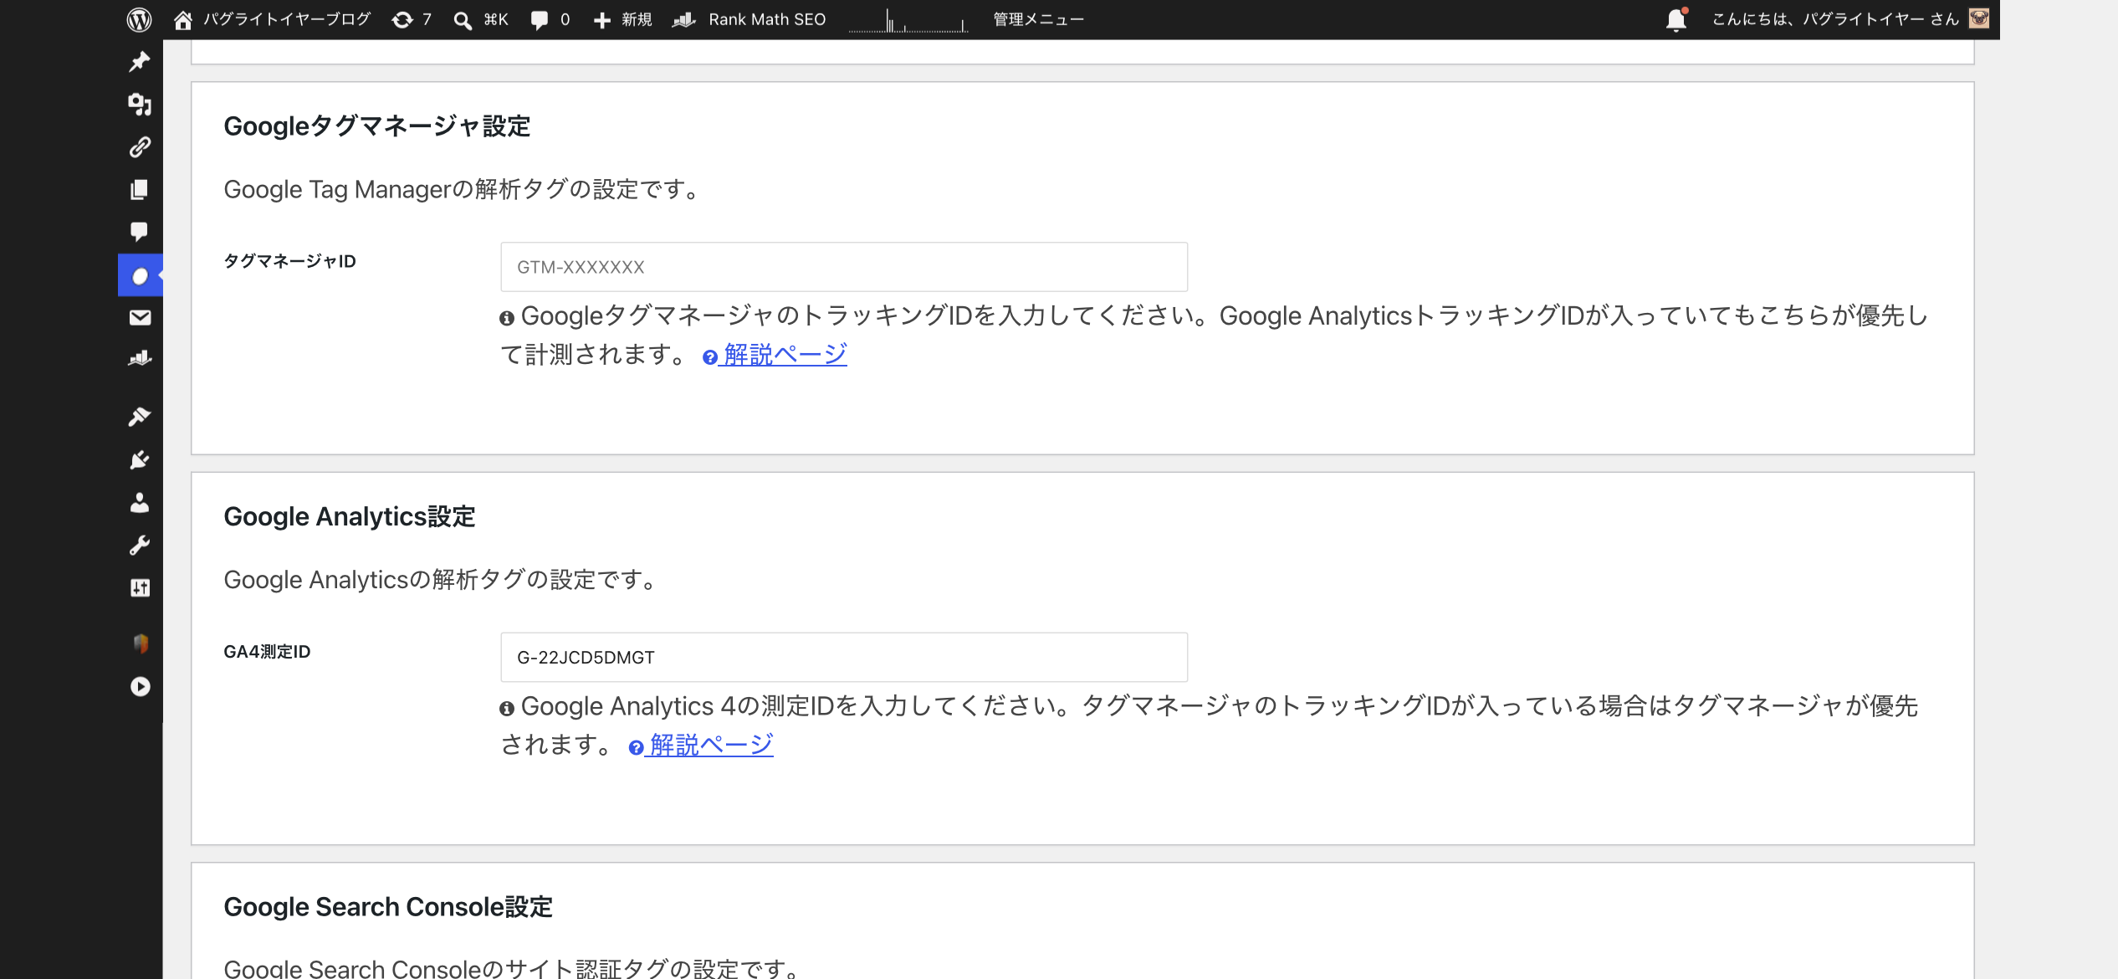Screen dimensions: 2118x979
Task: Click the GA4測定ID label
Action: [x=267, y=651]
